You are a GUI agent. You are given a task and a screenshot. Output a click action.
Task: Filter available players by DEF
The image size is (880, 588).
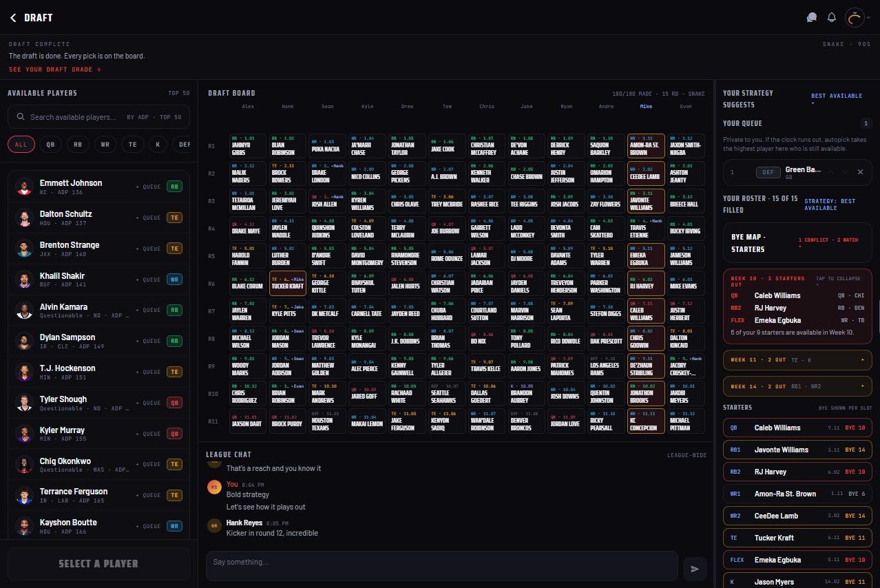click(x=182, y=145)
